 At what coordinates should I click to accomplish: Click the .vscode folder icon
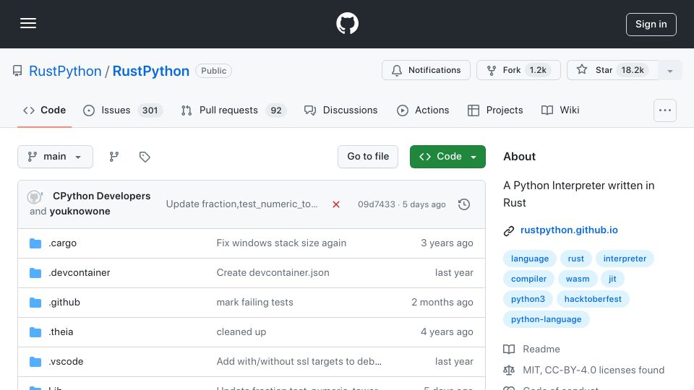(x=35, y=362)
